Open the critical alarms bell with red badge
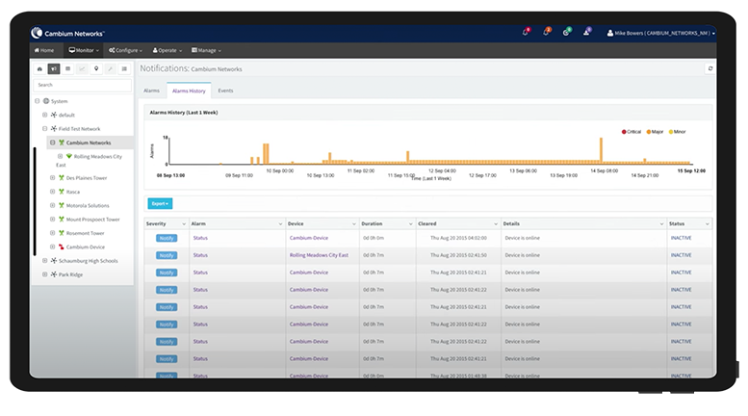 (526, 33)
